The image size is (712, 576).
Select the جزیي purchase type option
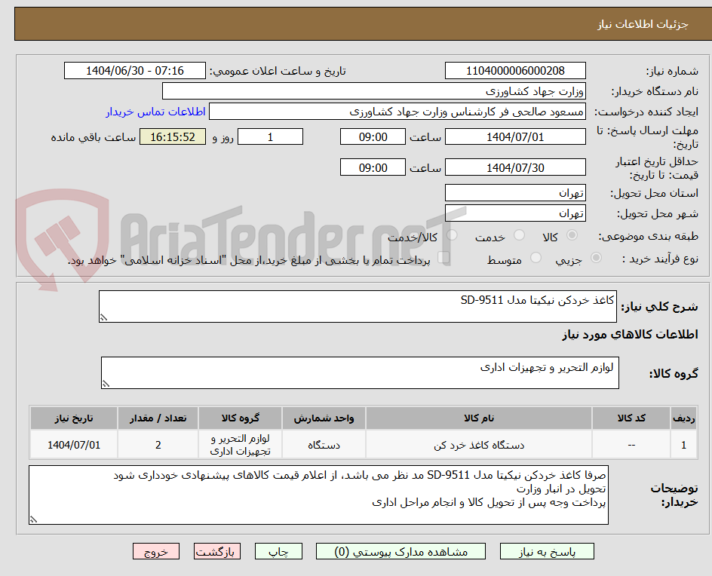(x=595, y=257)
